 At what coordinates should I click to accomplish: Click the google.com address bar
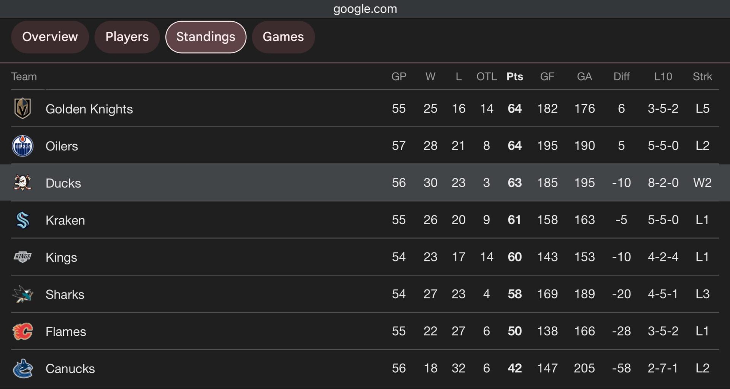click(x=365, y=9)
